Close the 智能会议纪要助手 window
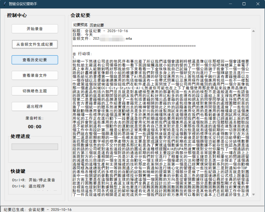This screenshot has width=265, height=212. [x=258, y=4]
